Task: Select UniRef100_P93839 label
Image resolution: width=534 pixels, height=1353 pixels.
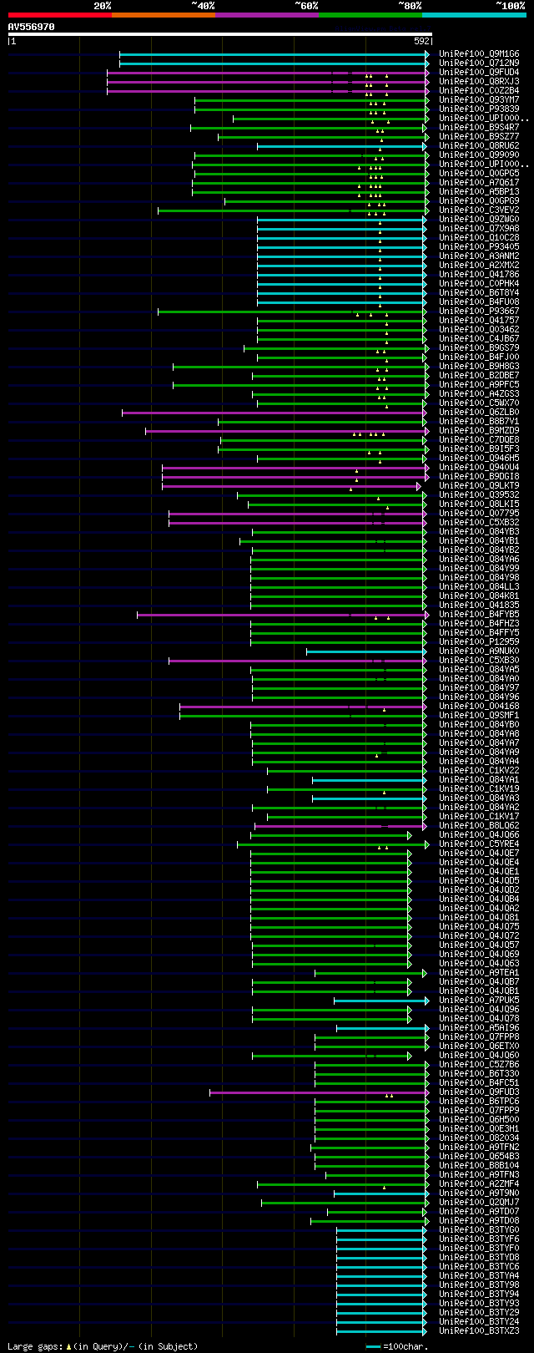Action: pyautogui.click(x=479, y=109)
